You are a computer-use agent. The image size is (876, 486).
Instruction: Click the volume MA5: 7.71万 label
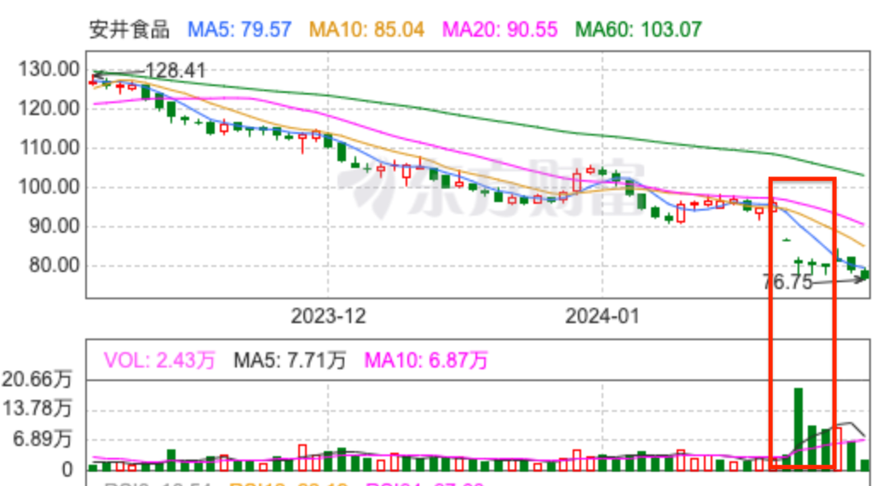click(x=290, y=360)
